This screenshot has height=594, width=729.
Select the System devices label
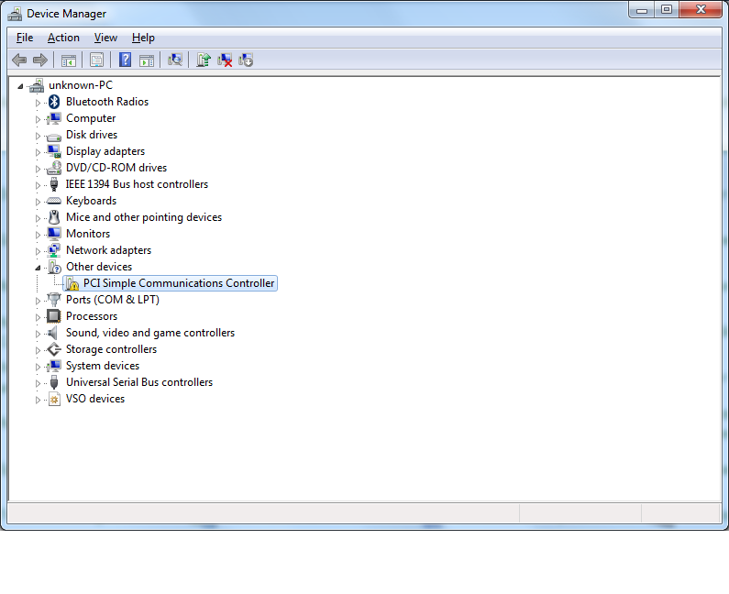pyautogui.click(x=103, y=366)
